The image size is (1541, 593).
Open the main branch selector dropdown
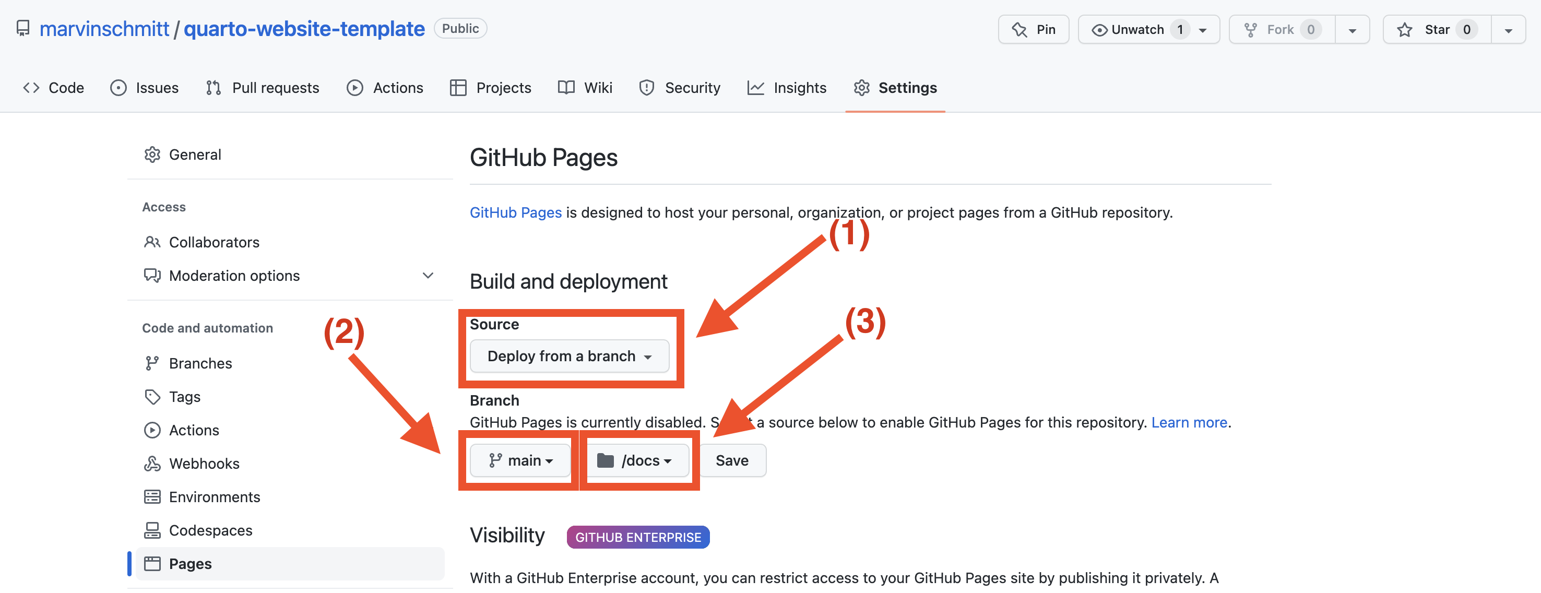[x=520, y=461]
